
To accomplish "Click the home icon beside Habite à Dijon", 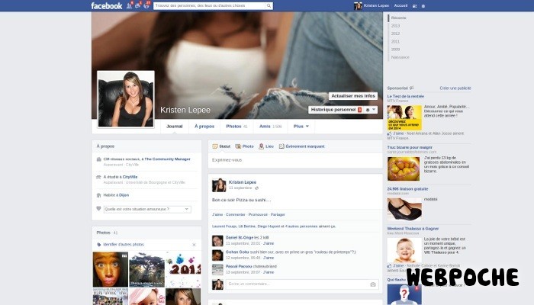I will (98, 195).
